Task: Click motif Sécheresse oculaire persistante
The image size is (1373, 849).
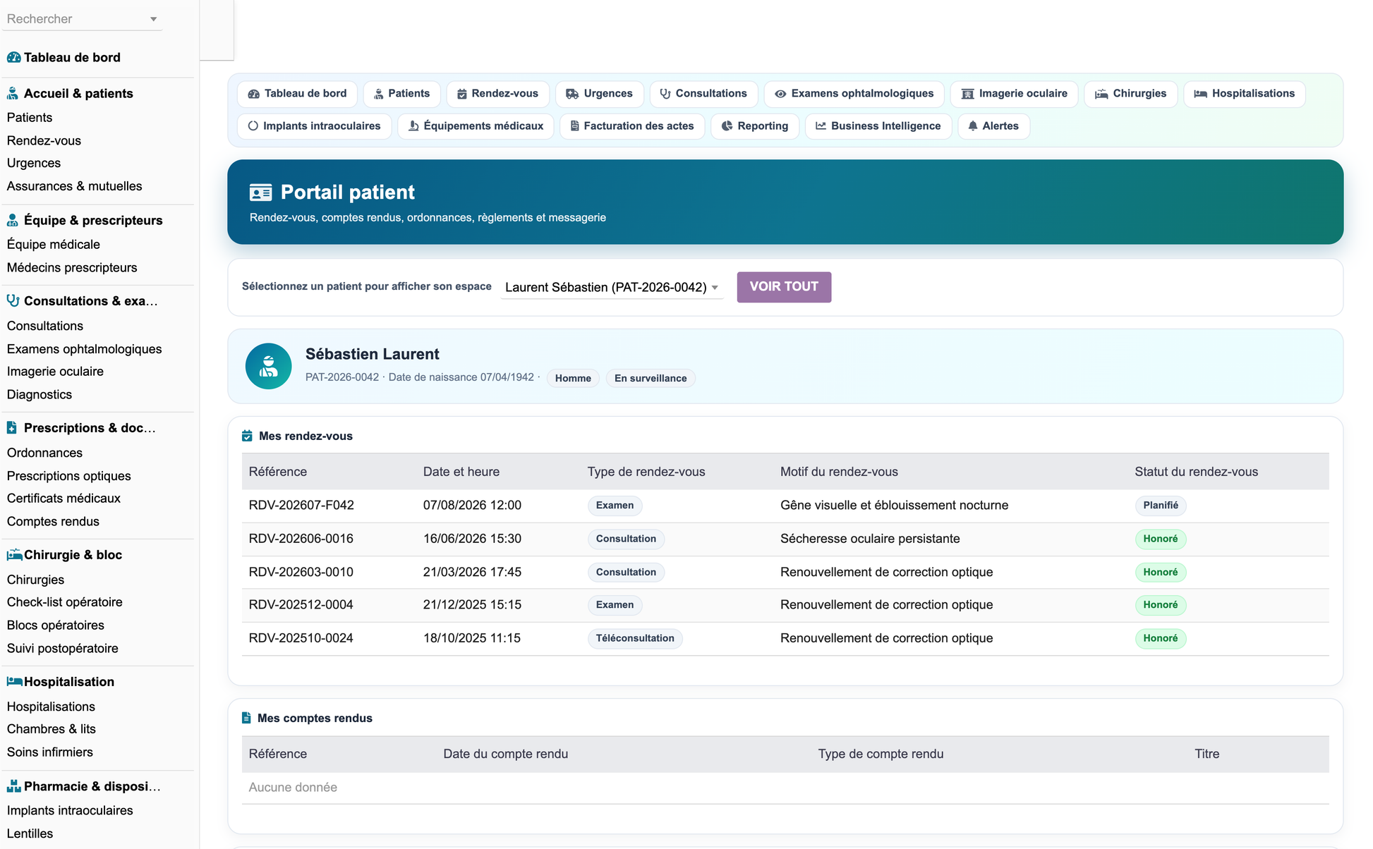Action: pos(870,539)
